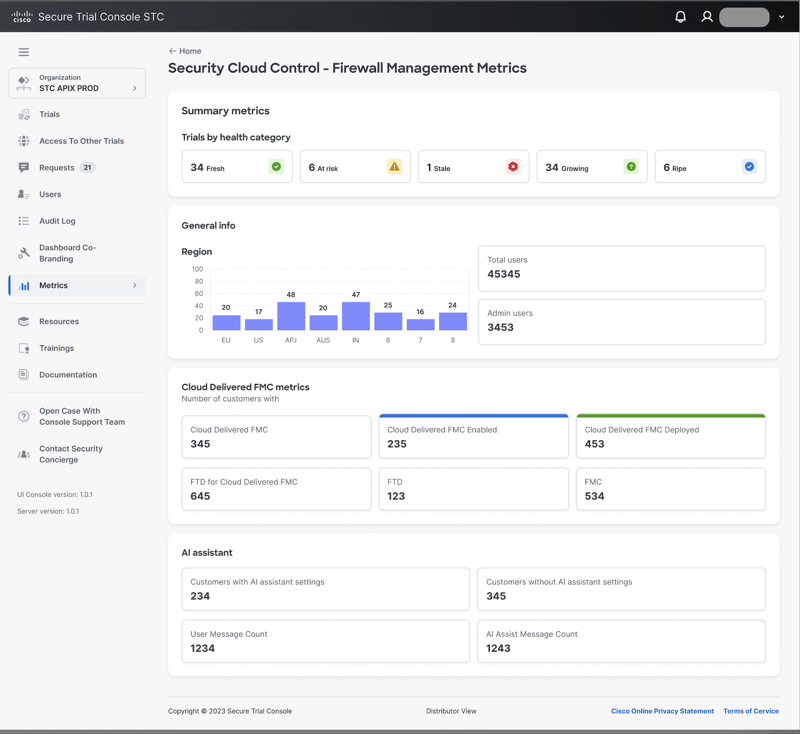This screenshot has width=800, height=734.
Task: Click the Dashboard Co-Branding tools icon
Action: (24, 253)
